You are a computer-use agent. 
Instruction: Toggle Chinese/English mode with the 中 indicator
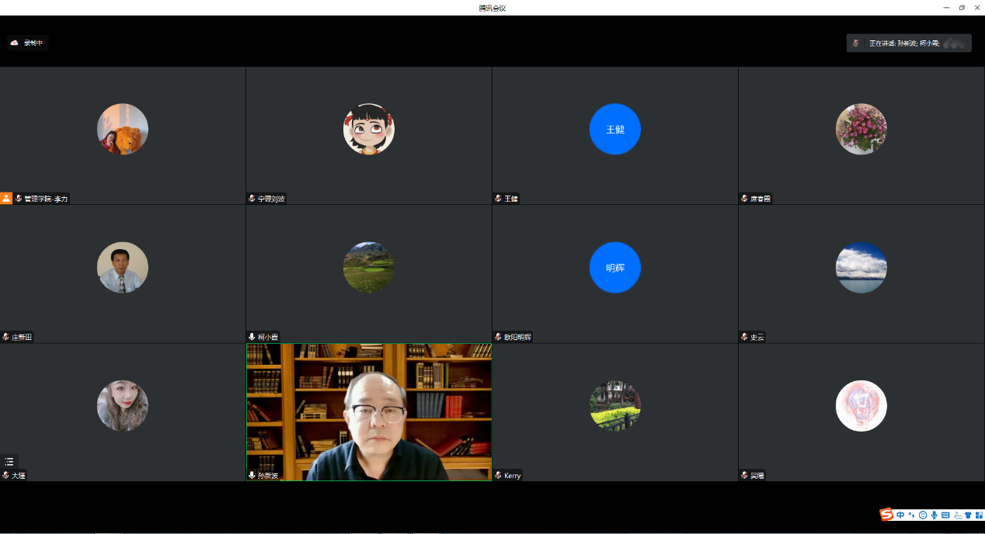[x=900, y=515]
